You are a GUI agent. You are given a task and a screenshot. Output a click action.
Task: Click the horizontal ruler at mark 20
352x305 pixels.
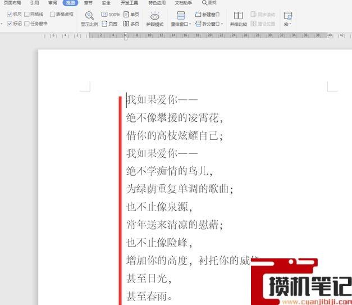tap(209, 35)
